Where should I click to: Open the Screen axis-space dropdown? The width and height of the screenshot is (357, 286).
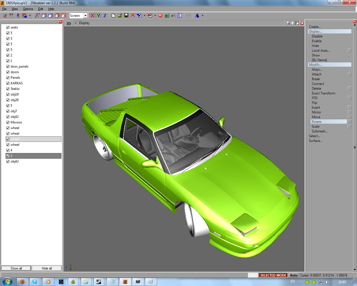[x=85, y=16]
